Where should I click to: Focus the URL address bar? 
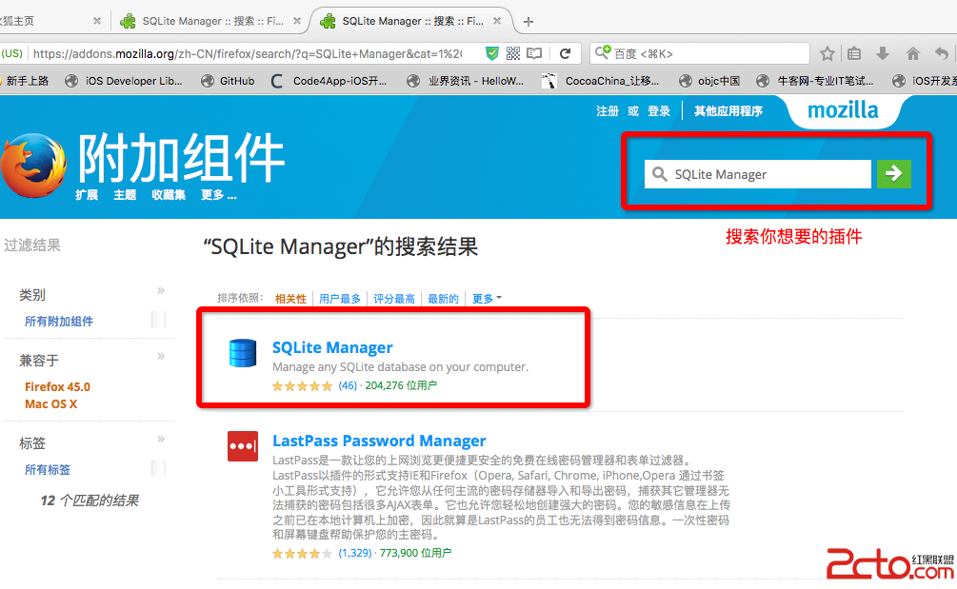coord(248,53)
